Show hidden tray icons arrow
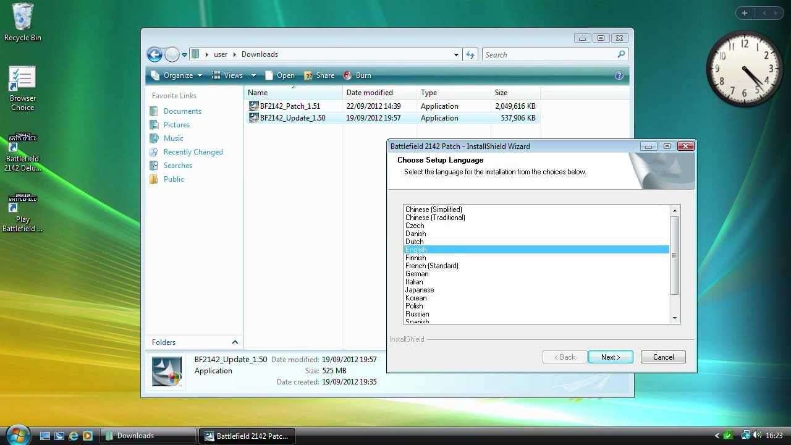This screenshot has width=791, height=445. [x=717, y=436]
